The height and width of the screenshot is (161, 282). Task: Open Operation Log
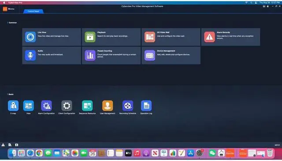point(146,106)
